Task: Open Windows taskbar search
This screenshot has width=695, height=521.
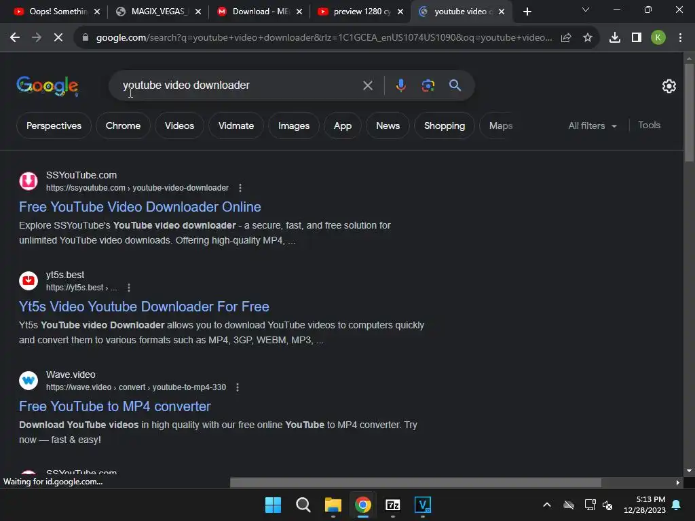Action: tap(303, 505)
